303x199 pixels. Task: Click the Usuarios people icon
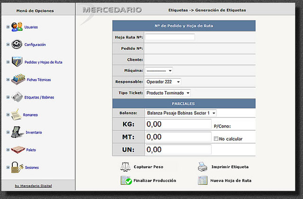pyautogui.click(x=17, y=27)
